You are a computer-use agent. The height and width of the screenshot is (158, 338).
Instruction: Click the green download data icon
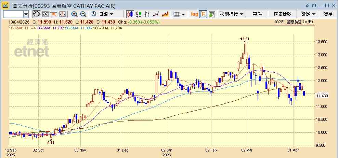212,14
